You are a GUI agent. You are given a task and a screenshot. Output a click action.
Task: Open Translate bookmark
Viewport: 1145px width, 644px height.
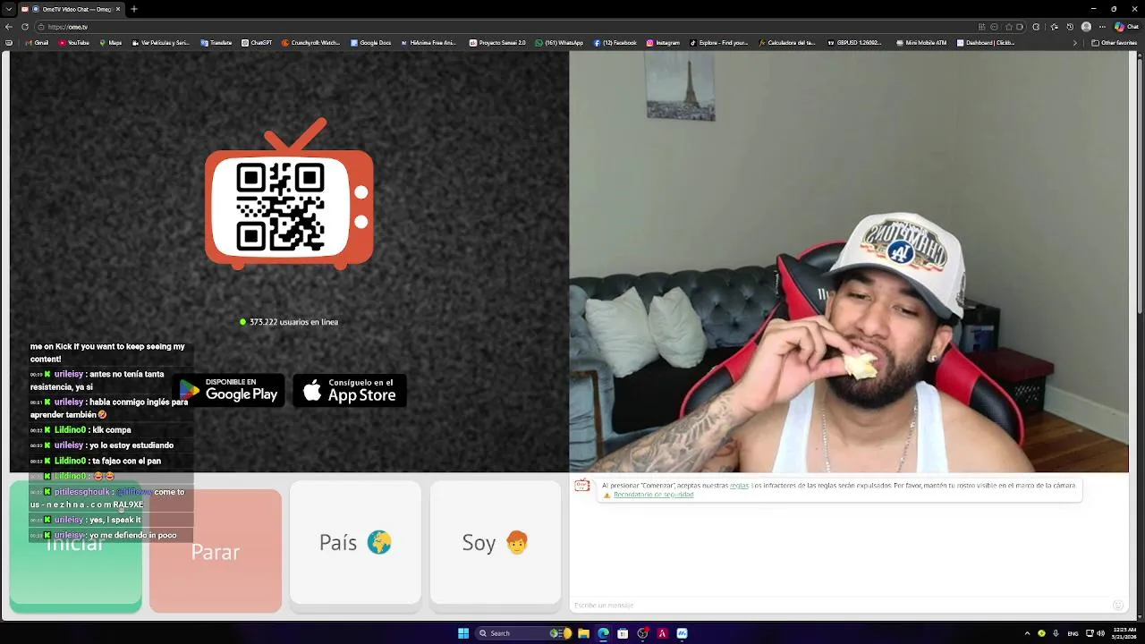click(216, 42)
